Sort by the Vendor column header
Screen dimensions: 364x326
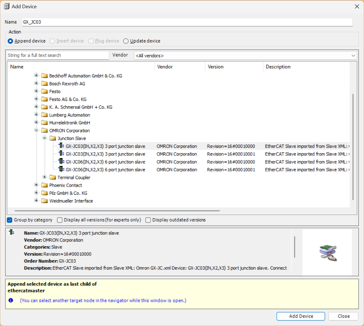[180, 67]
